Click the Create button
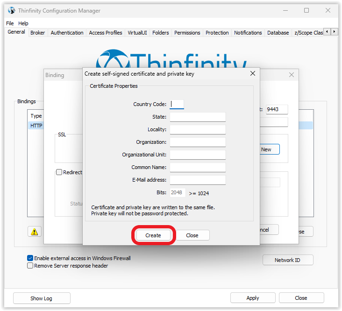Image resolution: width=342 pixels, height=311 pixels. [153, 235]
